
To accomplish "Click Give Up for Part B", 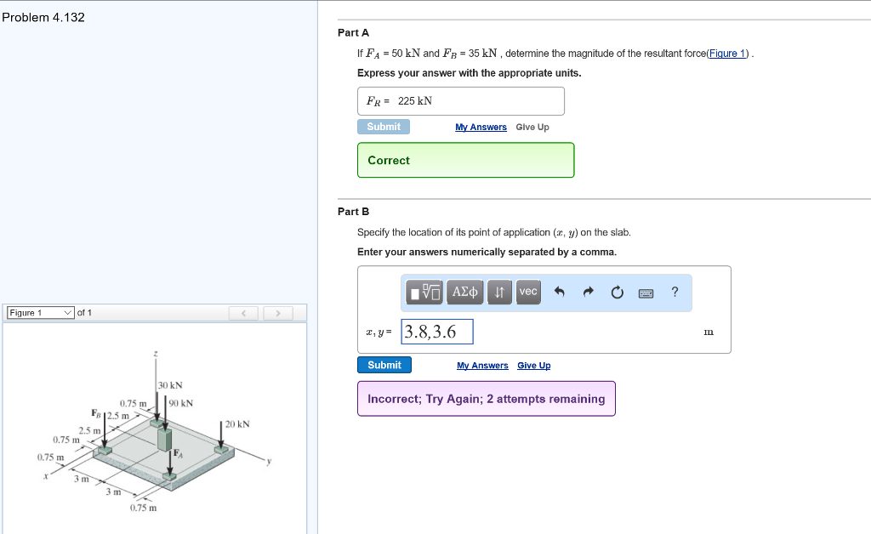I will click(x=533, y=365).
